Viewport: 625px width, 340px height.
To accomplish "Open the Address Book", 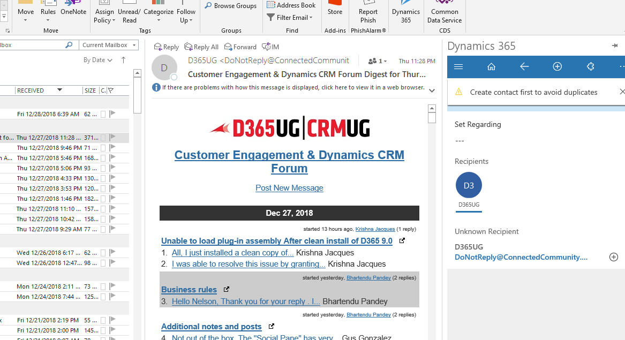I will 291,5.
